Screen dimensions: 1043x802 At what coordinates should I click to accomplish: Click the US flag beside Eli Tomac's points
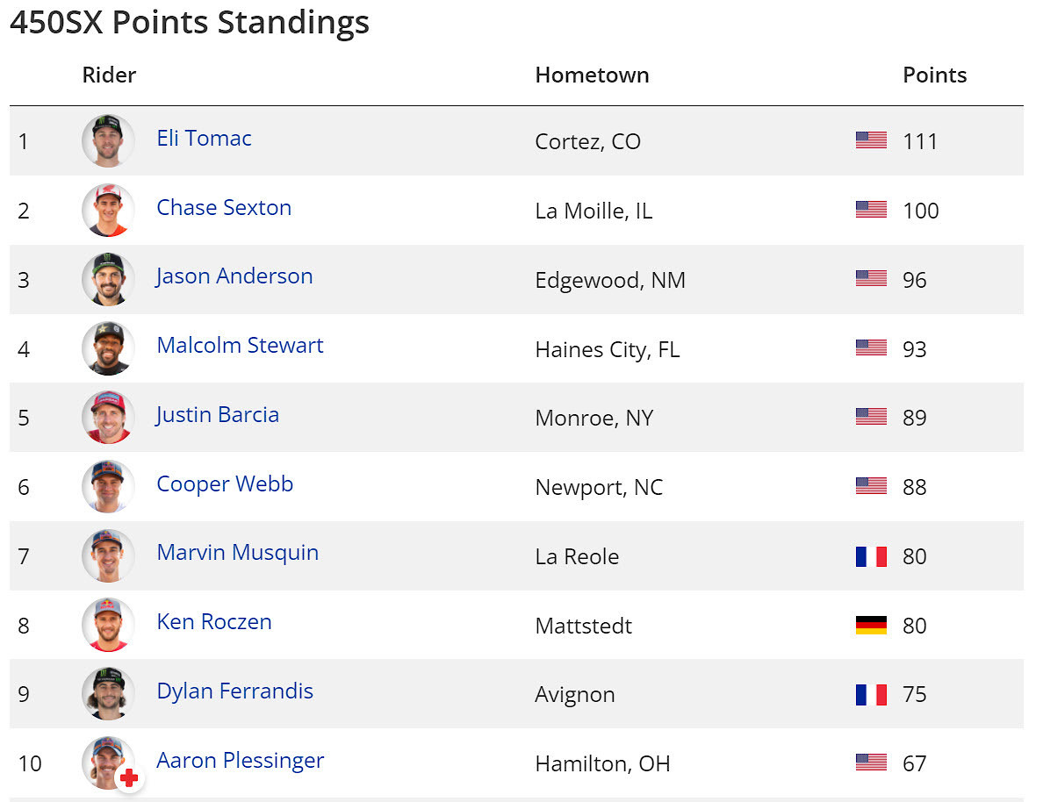871,140
